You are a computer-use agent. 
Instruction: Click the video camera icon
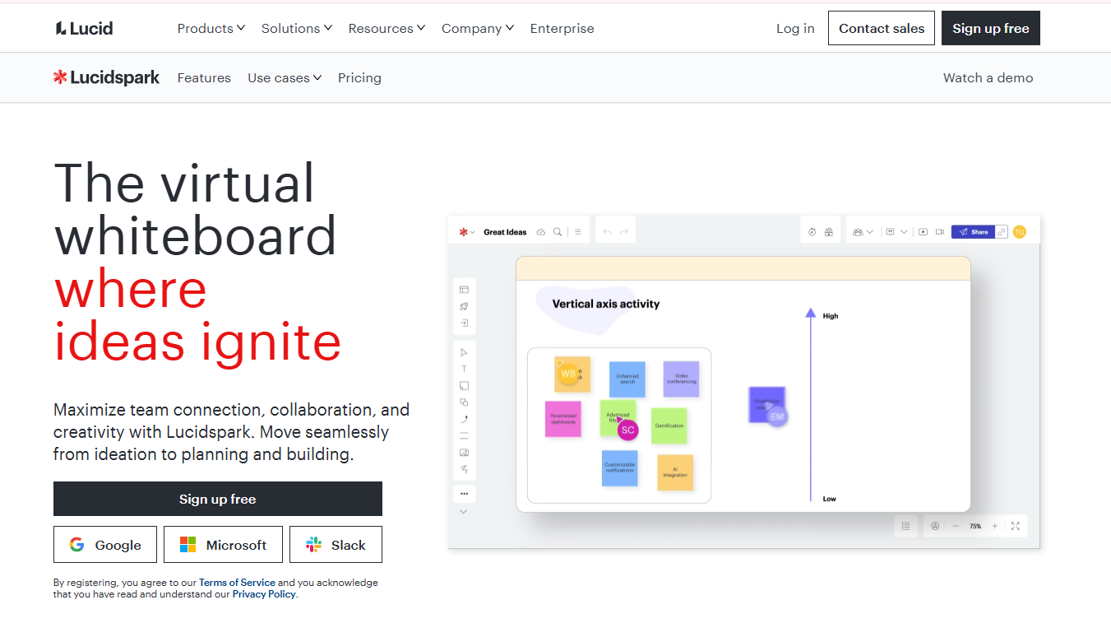tap(940, 232)
